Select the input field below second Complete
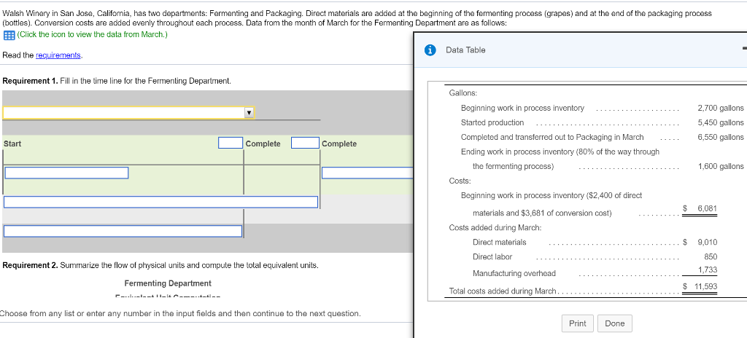The width and height of the screenshot is (747, 338). (368, 173)
